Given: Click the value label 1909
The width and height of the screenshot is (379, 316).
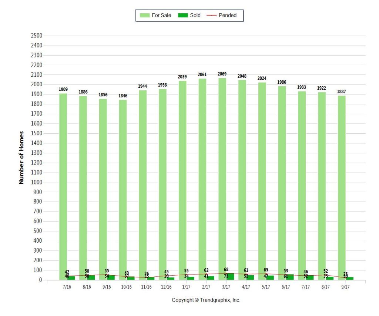Looking at the screenshot, I should 63,89.
